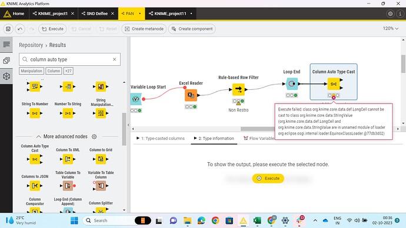The image size is (406, 228).
Task: Open Slack from the taskbar
Action: click(x=299, y=220)
